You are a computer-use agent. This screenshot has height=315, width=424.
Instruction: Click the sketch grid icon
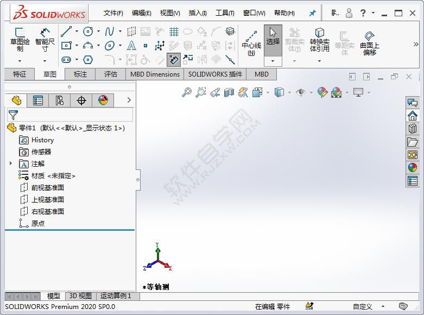174,31
